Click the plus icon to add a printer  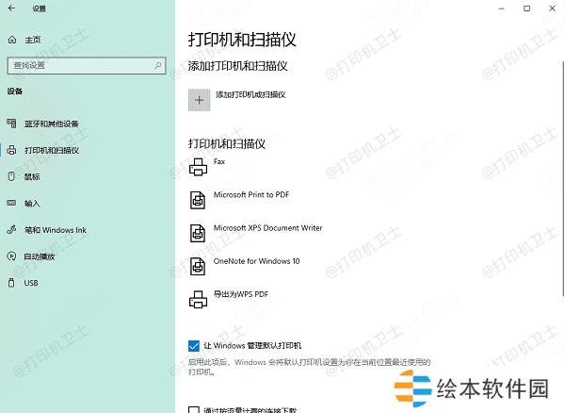point(199,100)
